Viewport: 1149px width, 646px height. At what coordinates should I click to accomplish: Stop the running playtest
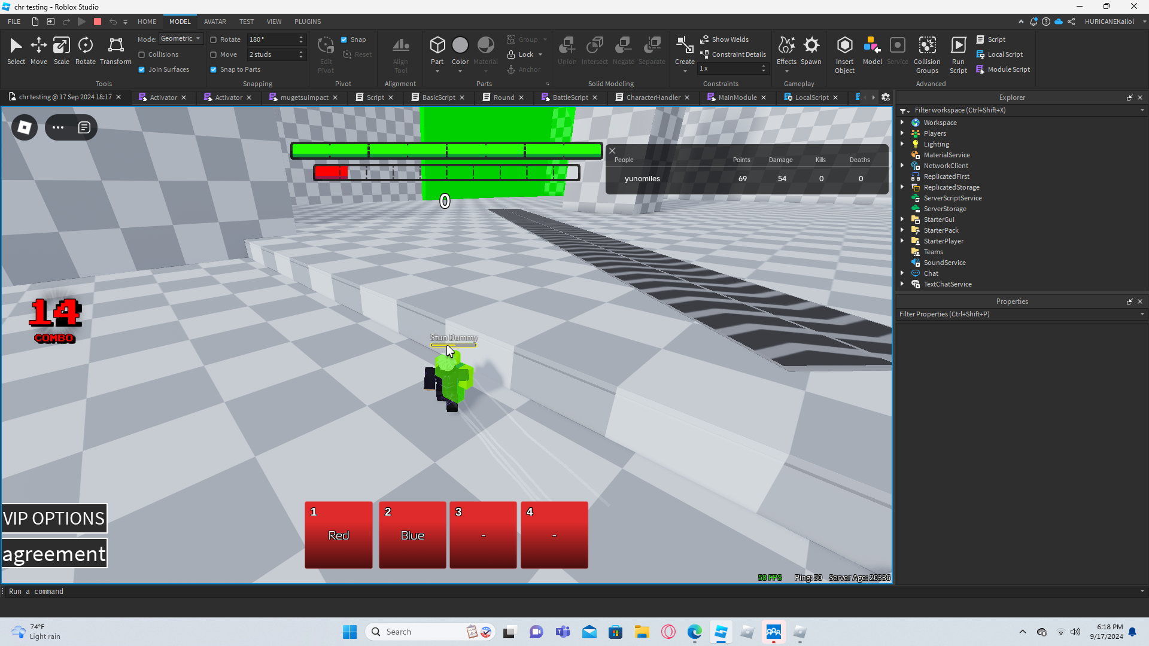coord(98,22)
